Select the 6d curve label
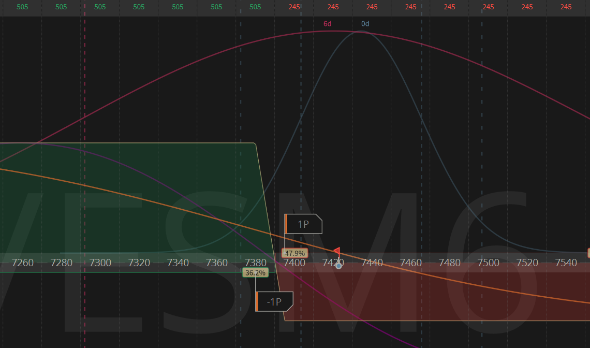590x348 pixels. [x=328, y=24]
